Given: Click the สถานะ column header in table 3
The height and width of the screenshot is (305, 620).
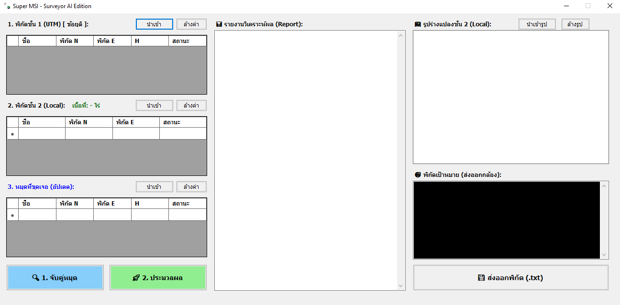Looking at the screenshot, I should click(x=188, y=204).
